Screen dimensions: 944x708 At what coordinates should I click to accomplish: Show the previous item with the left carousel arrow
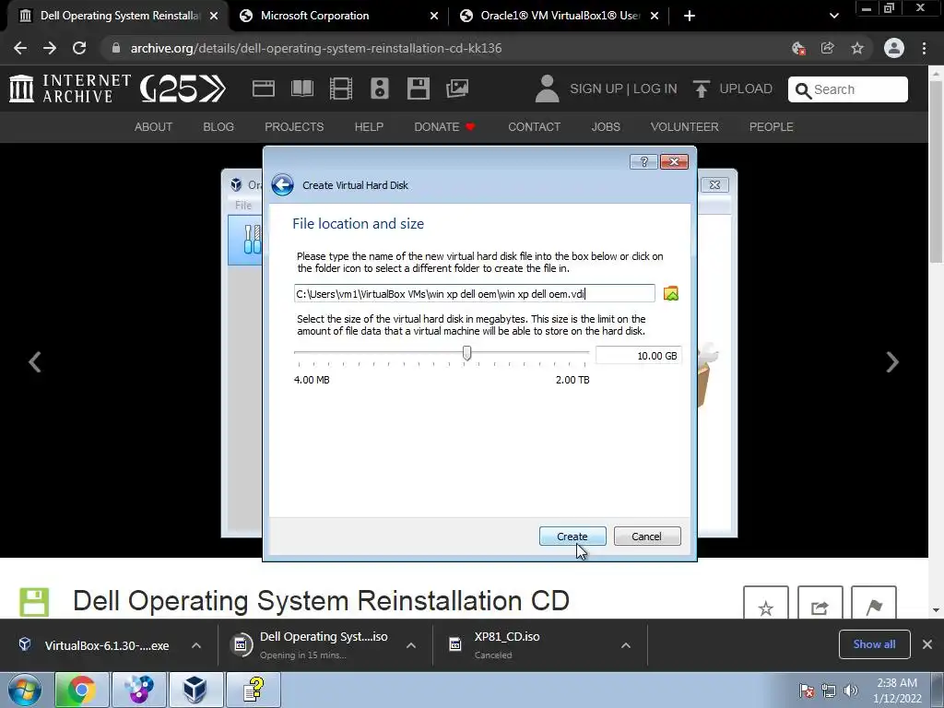coord(35,361)
